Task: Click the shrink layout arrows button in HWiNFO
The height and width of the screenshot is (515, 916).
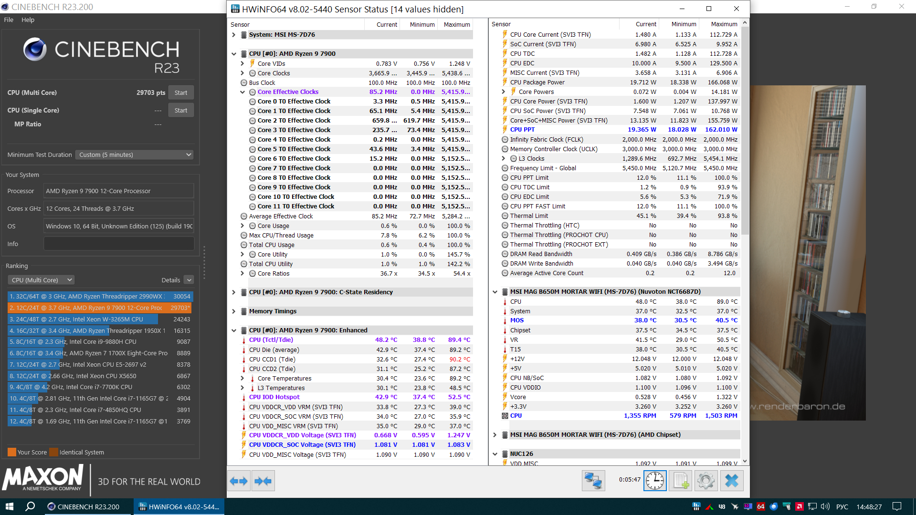Action: click(263, 481)
